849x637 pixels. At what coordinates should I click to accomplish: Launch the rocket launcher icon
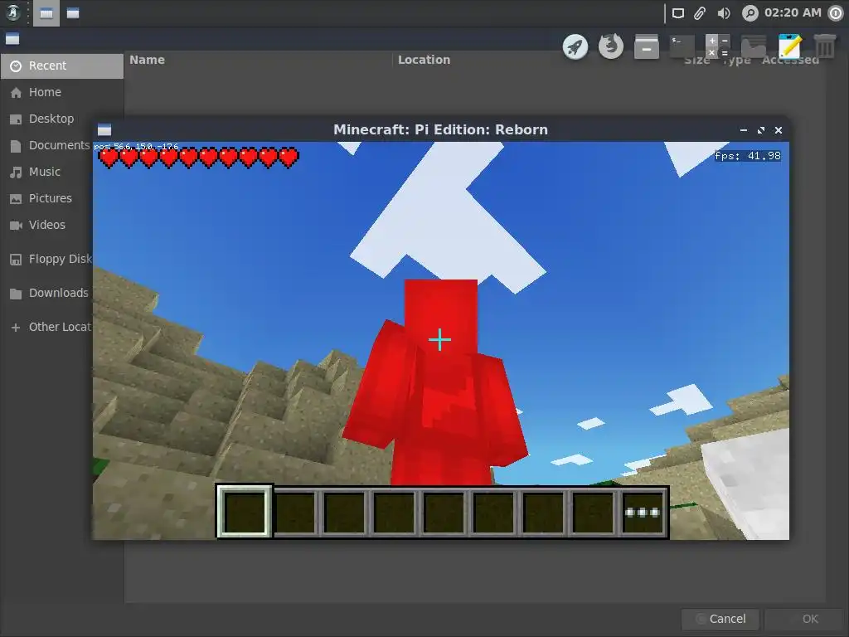click(x=575, y=46)
